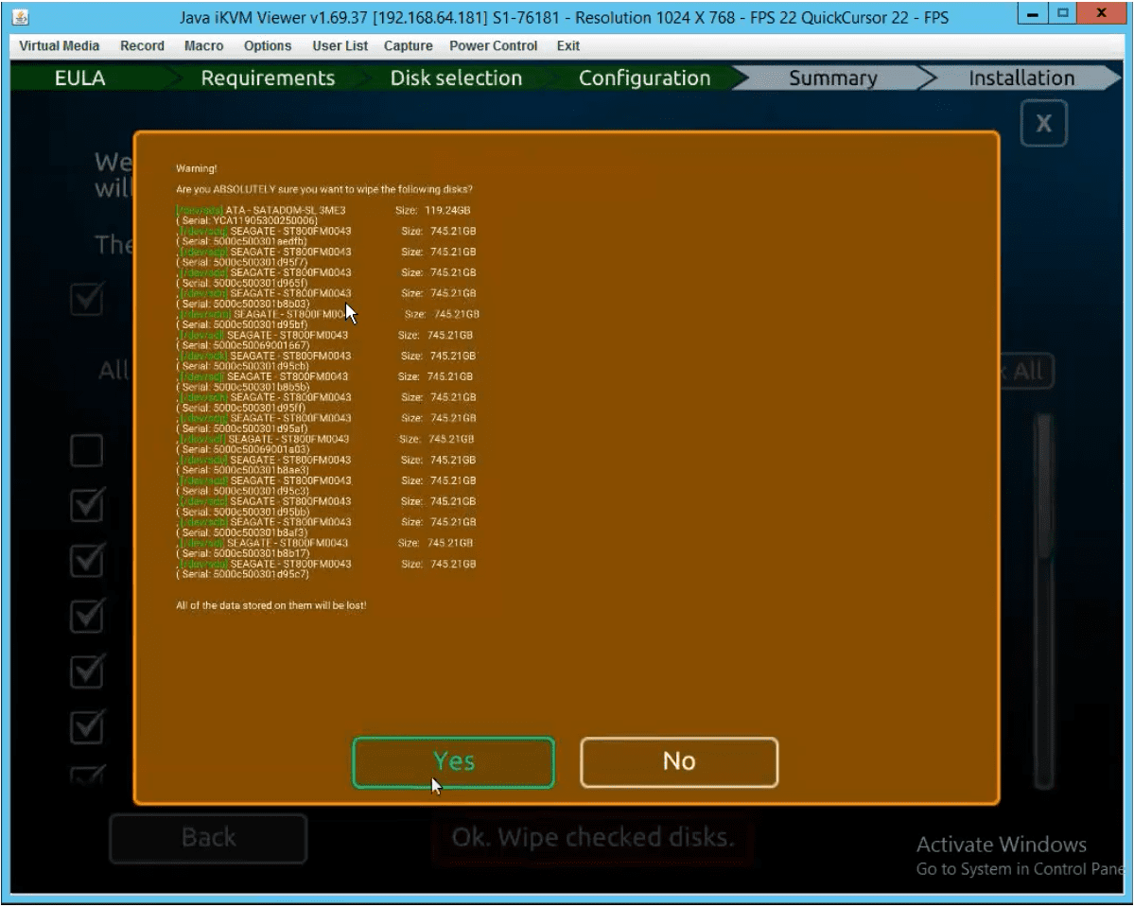Open the User List menu
1134x907 pixels.
click(340, 46)
